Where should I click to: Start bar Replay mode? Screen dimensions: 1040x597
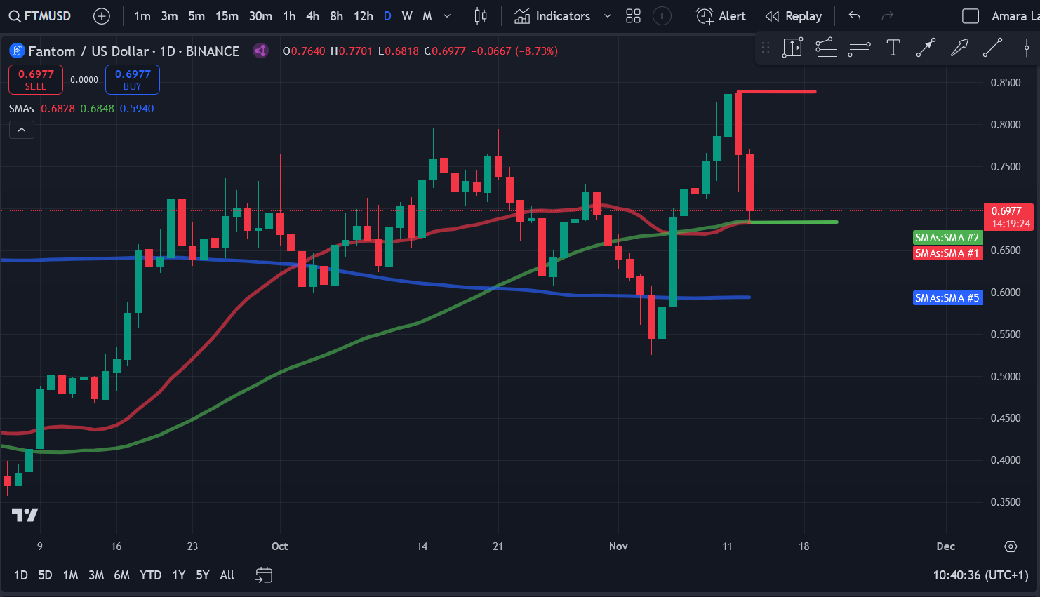click(x=794, y=15)
